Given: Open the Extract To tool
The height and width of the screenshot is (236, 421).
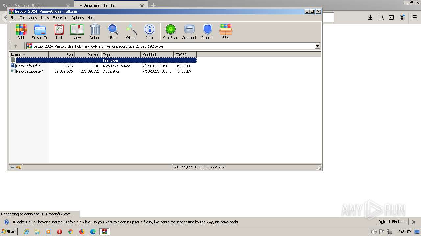Looking at the screenshot, I should point(40,32).
